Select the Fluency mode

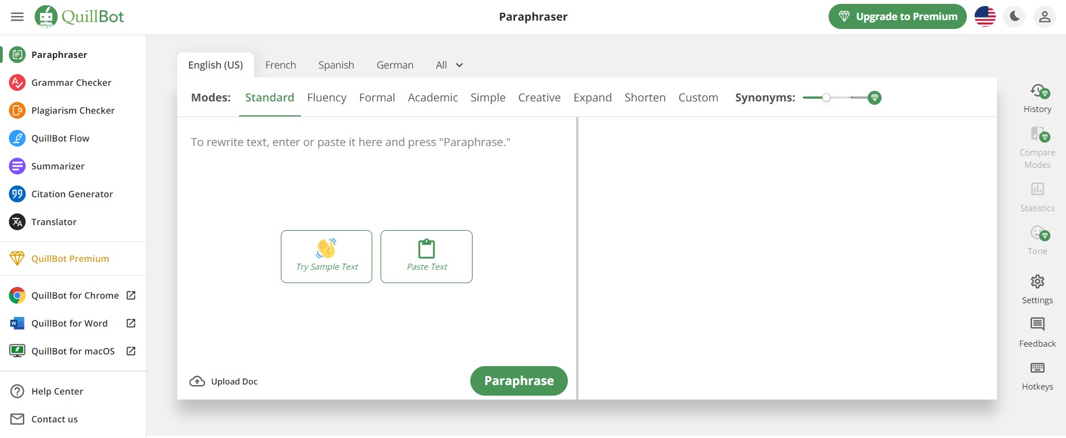[327, 98]
